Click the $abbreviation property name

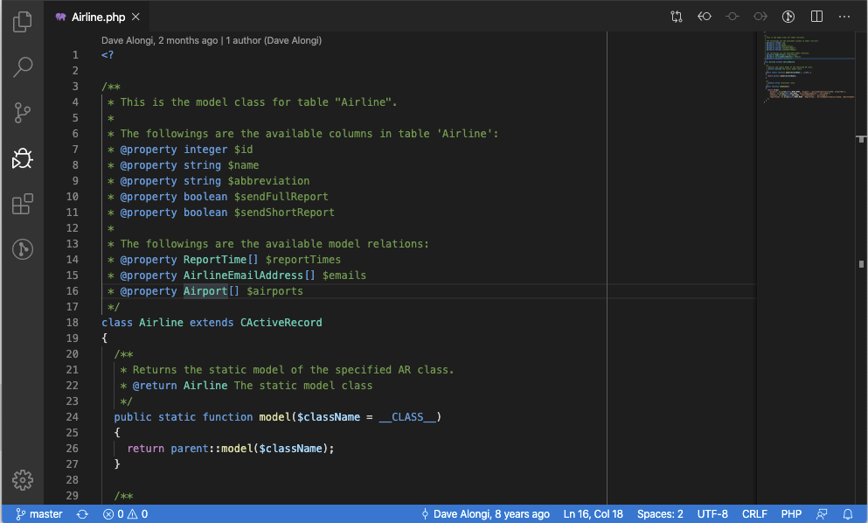268,181
